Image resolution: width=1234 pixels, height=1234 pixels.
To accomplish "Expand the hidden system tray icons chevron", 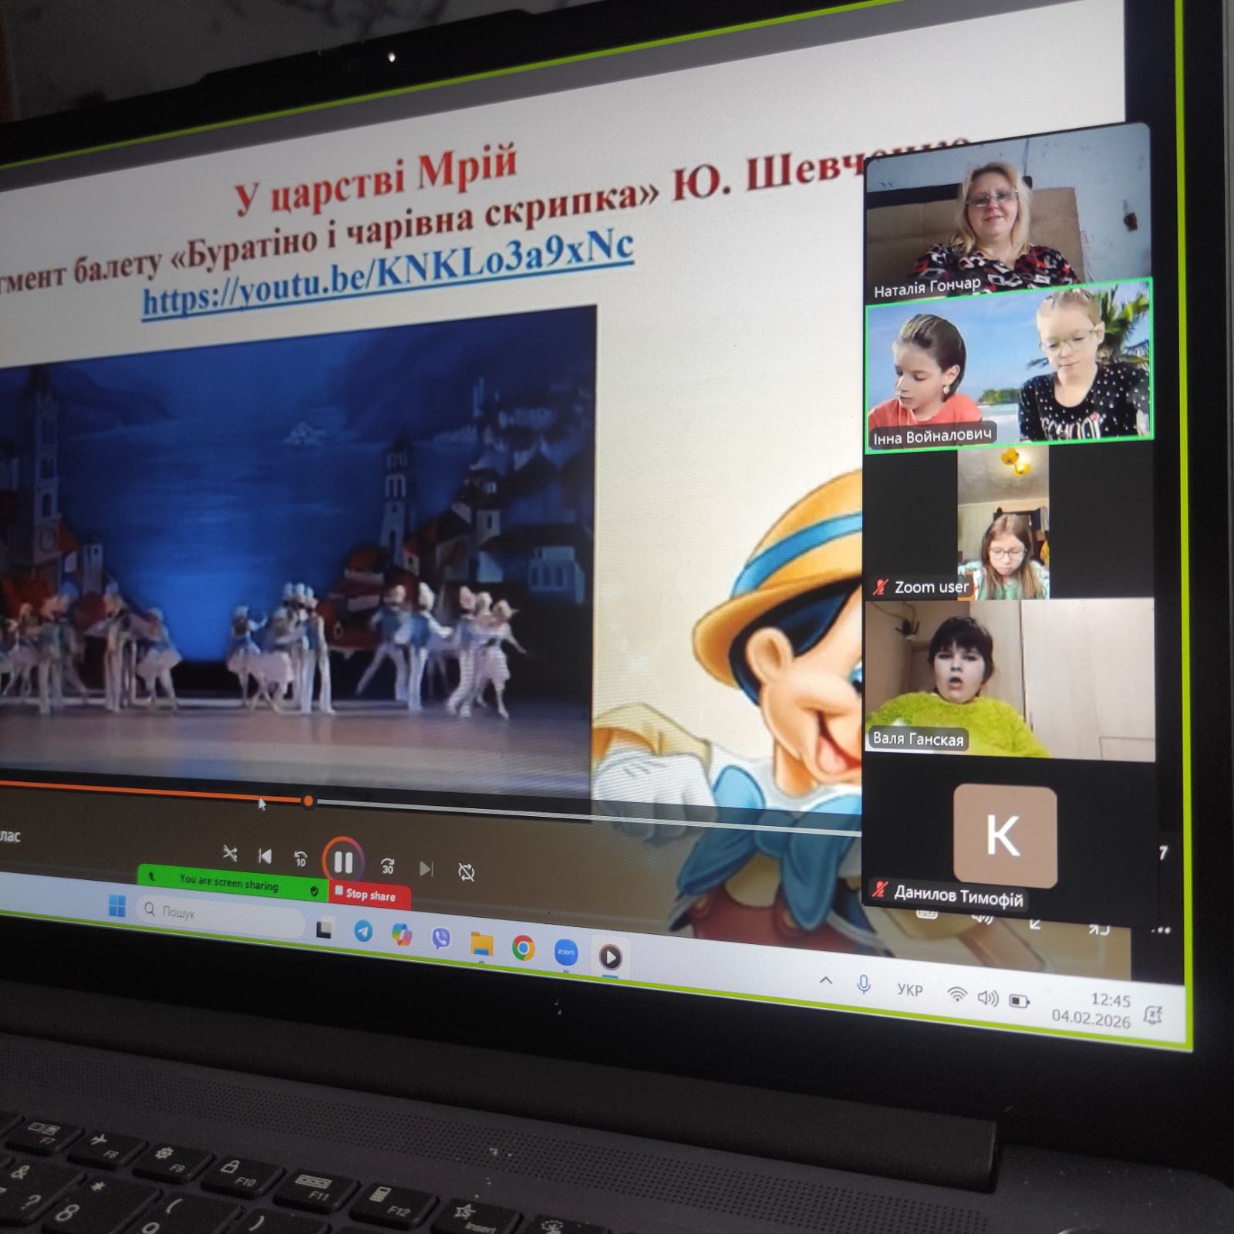I will click(x=825, y=981).
